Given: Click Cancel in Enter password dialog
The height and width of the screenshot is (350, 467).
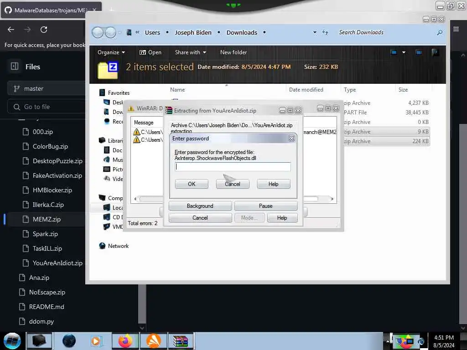Looking at the screenshot, I should point(232,184).
